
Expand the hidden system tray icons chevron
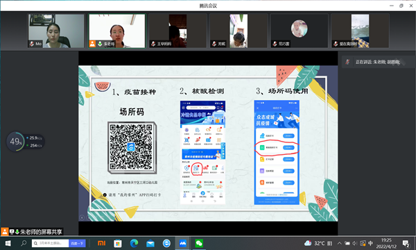point(339,243)
